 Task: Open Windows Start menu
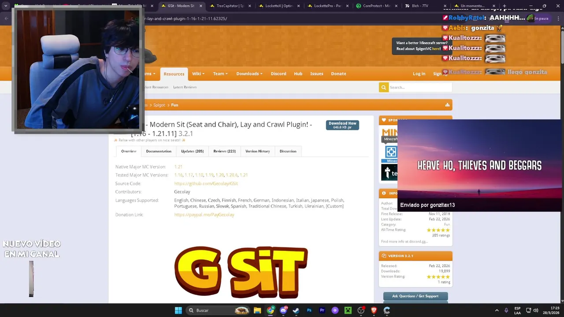[178, 310]
